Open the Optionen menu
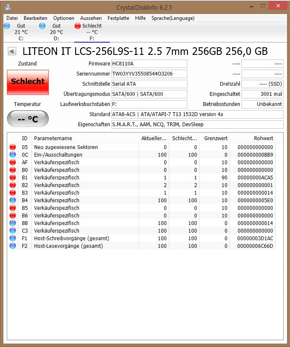290x347 pixels. 64,18
